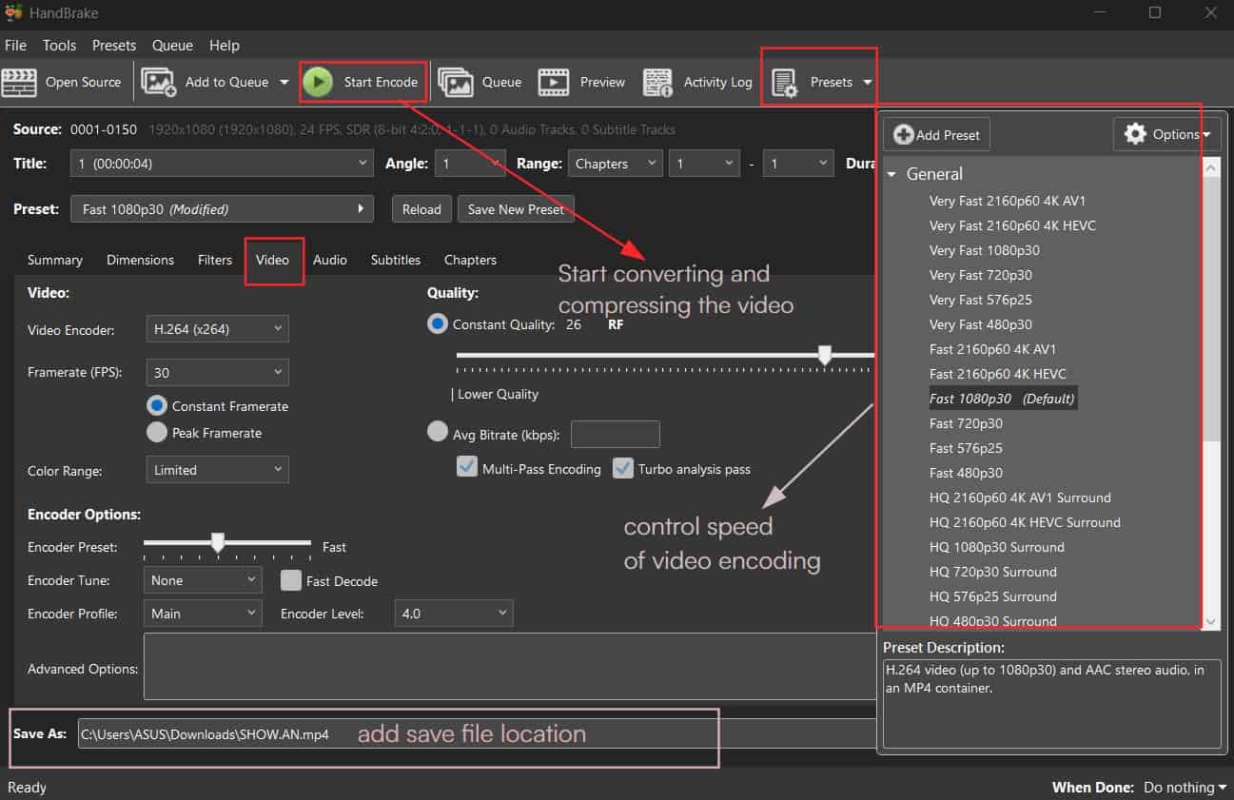Select the Very Fast 2160p60 4K AV1 preset
Image resolution: width=1234 pixels, height=800 pixels.
1008,201
